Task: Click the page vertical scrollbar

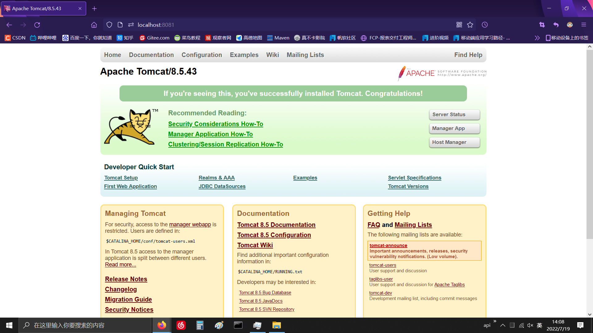Action: [x=590, y=144]
